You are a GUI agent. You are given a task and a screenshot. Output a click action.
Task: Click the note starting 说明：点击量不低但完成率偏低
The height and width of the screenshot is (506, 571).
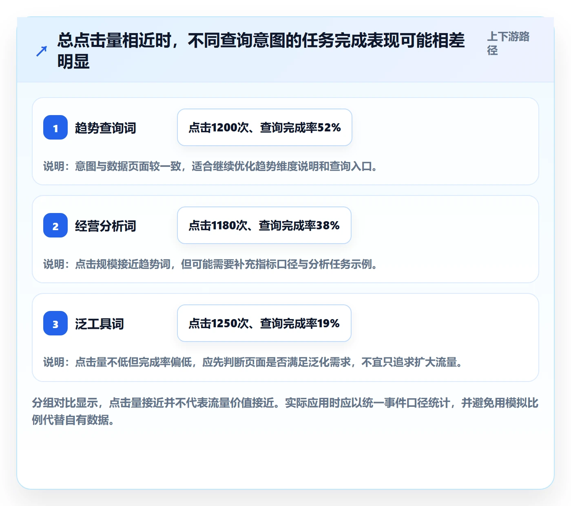(x=253, y=362)
